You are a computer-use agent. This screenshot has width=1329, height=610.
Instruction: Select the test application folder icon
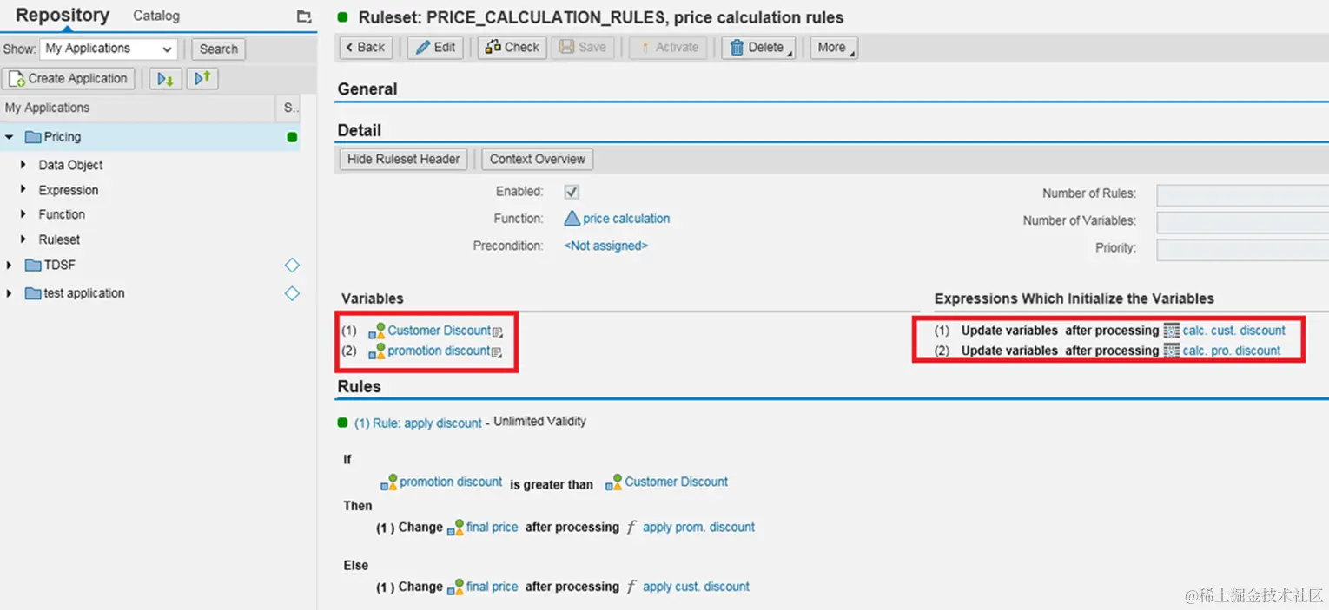[x=33, y=293]
